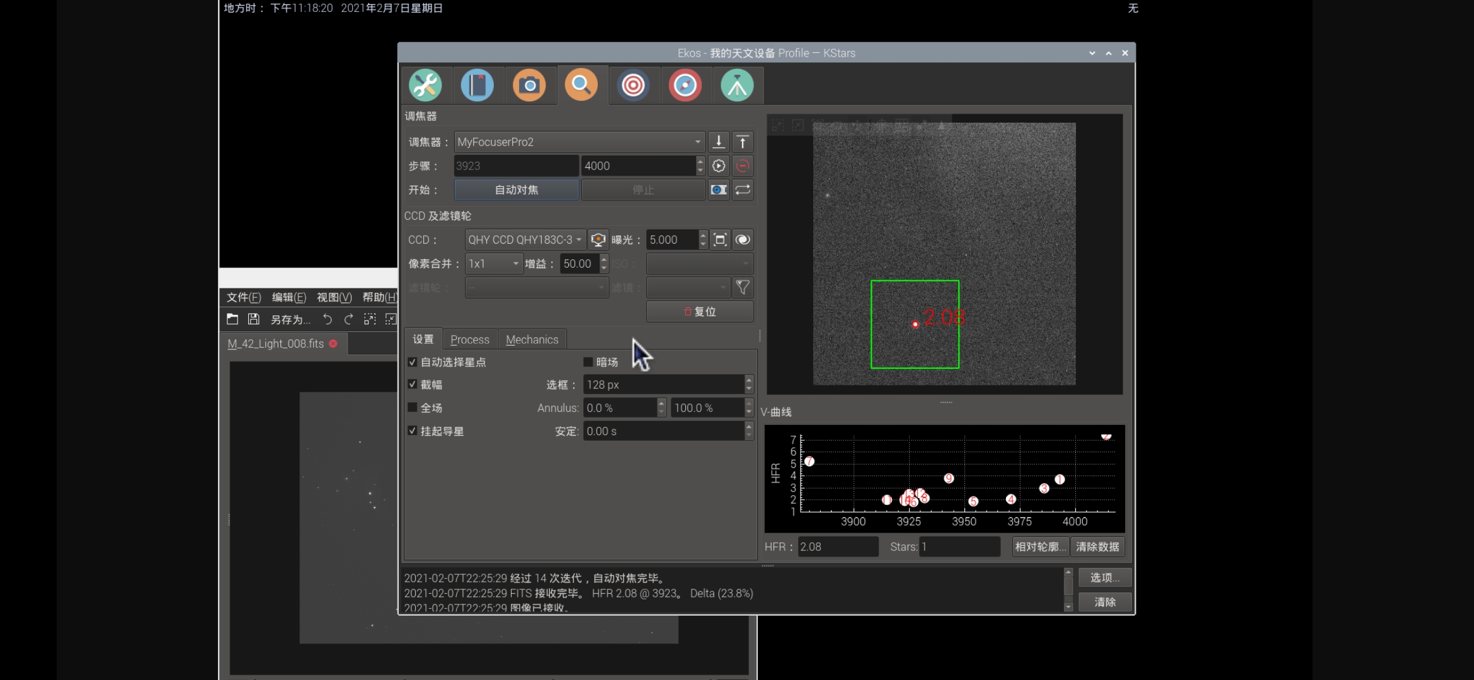Open the CCD Capture module (camera icon)
The image size is (1474, 680).
pyautogui.click(x=529, y=86)
